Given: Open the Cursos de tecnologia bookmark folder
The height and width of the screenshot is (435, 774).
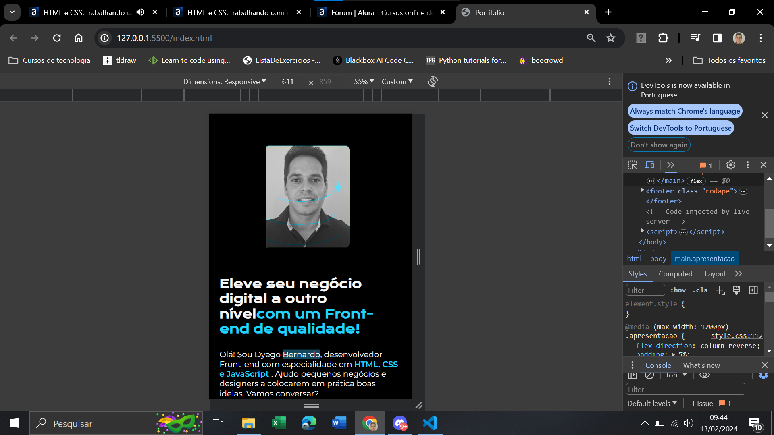Looking at the screenshot, I should [x=49, y=60].
